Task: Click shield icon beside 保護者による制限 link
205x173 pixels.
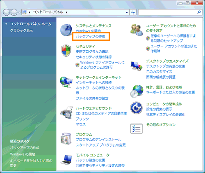Action: pyautogui.click(x=148, y=38)
